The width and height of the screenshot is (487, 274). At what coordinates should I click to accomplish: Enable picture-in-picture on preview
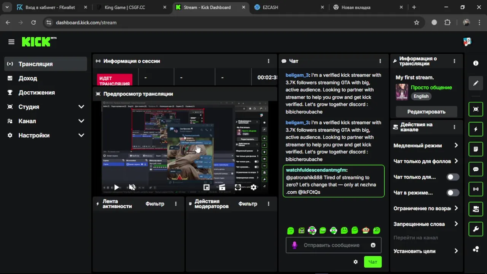(206, 187)
